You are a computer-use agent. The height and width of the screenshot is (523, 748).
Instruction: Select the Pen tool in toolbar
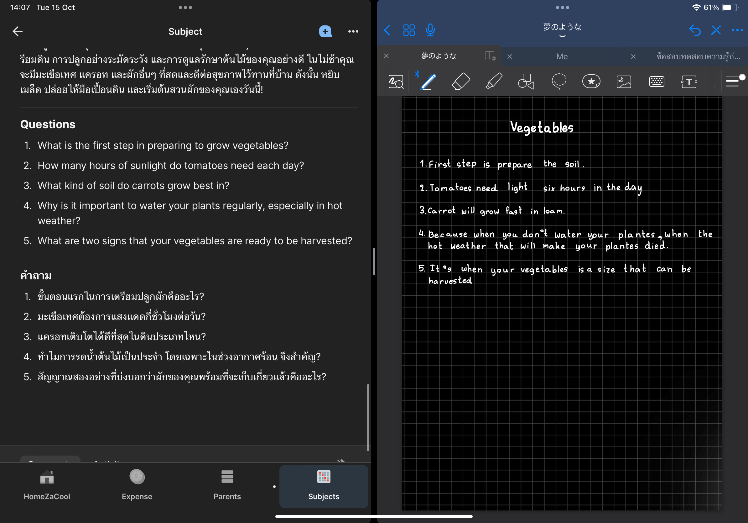(x=429, y=82)
